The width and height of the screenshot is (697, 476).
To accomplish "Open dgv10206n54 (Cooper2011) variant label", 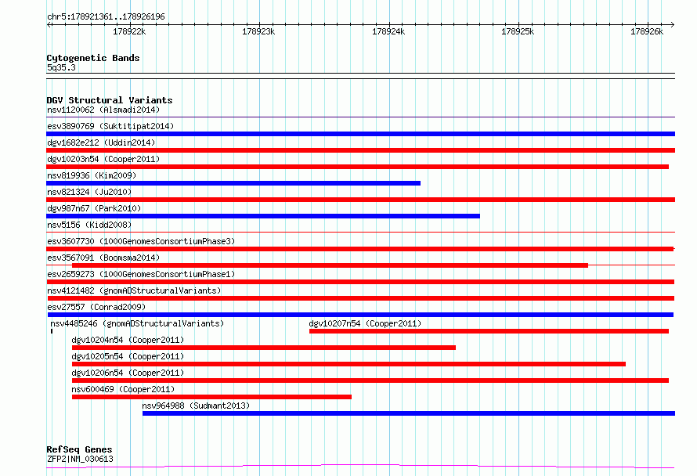I will (128, 373).
